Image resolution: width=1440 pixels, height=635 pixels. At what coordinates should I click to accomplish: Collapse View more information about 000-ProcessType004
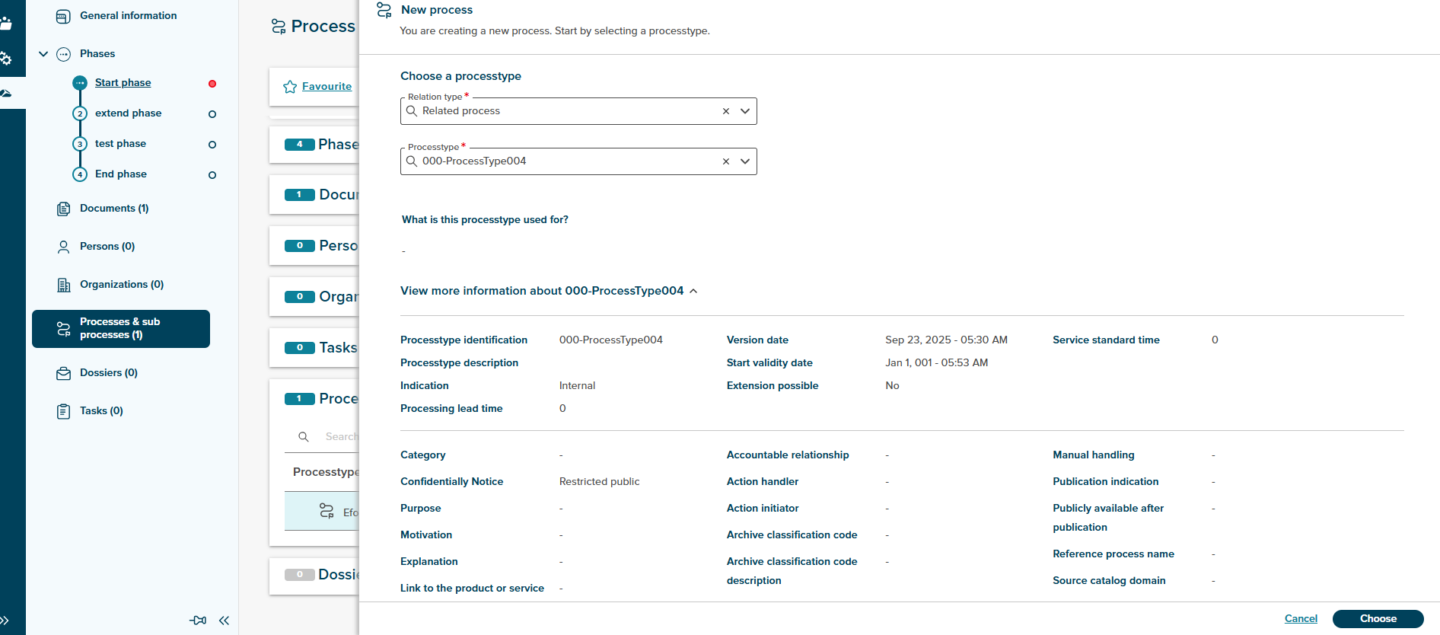(x=693, y=291)
